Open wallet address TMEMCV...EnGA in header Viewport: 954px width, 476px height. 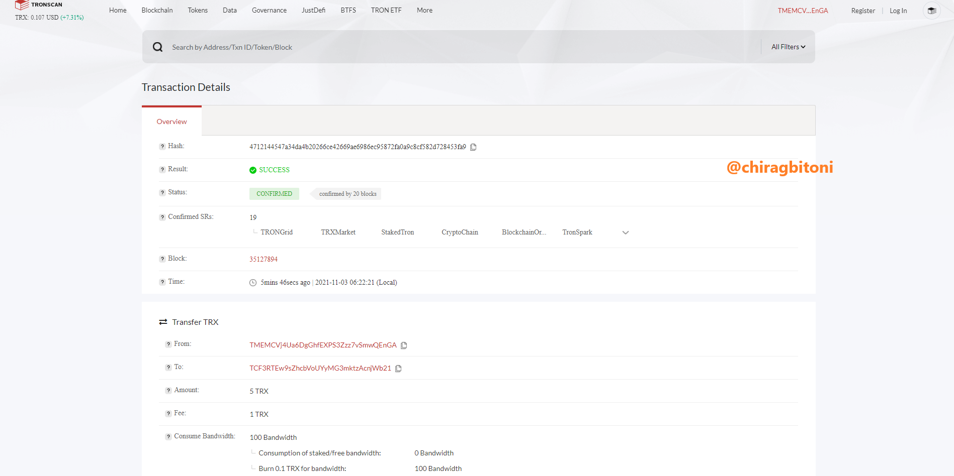tap(803, 11)
